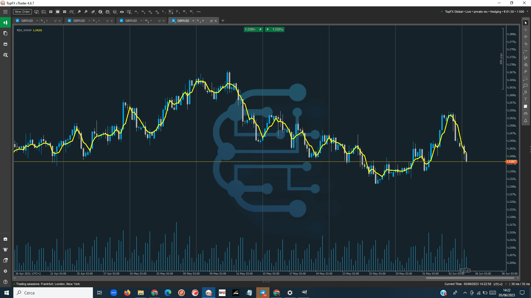Select the h4 timeframe
Screen dimensions: 531x298
(x=171, y=12)
